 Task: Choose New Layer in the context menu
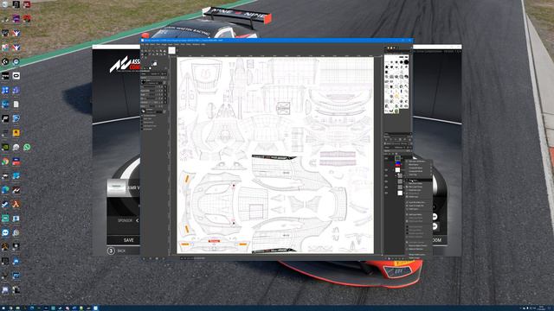tap(419, 181)
